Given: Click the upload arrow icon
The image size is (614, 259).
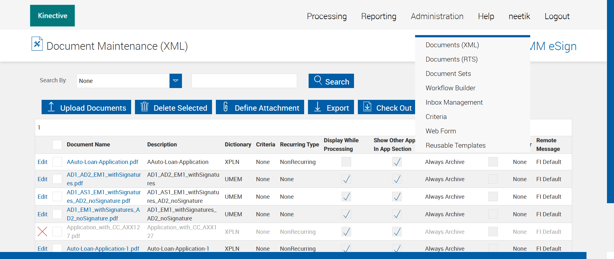Looking at the screenshot, I should pos(51,107).
